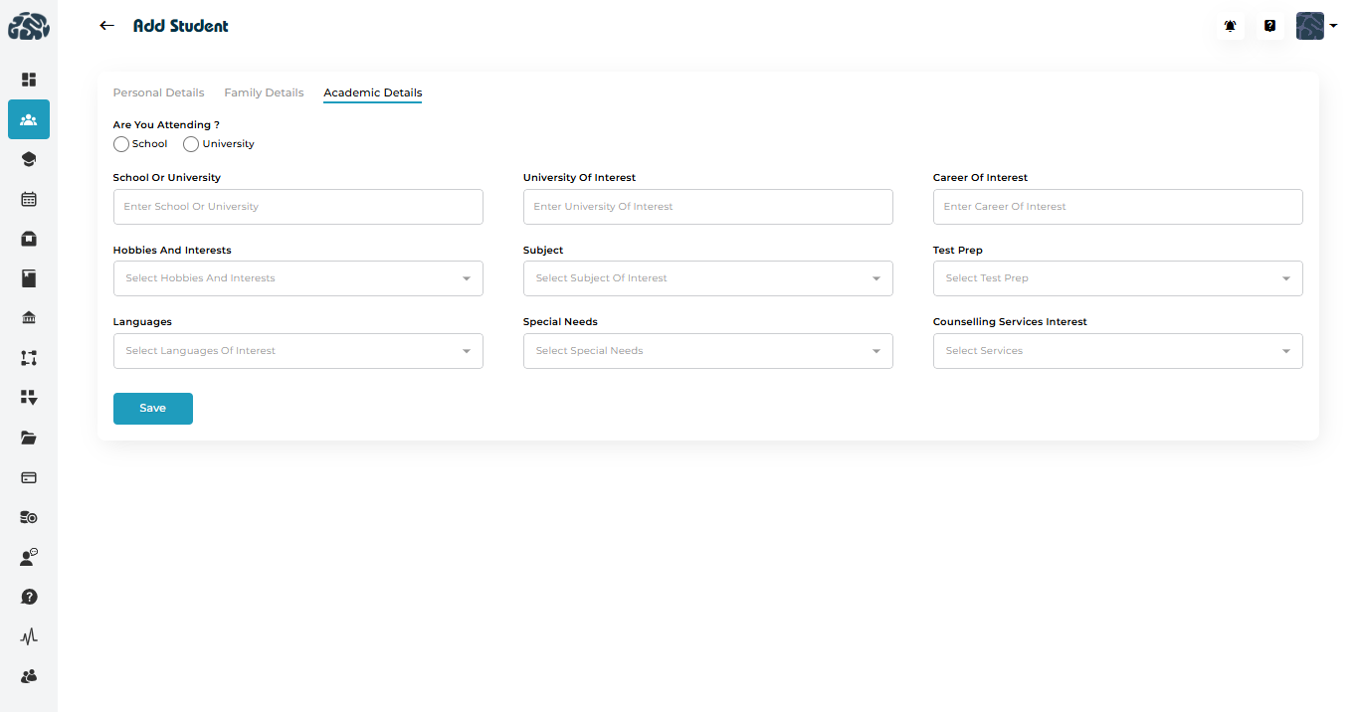
Task: Open the profile avatar menu
Action: (1315, 26)
